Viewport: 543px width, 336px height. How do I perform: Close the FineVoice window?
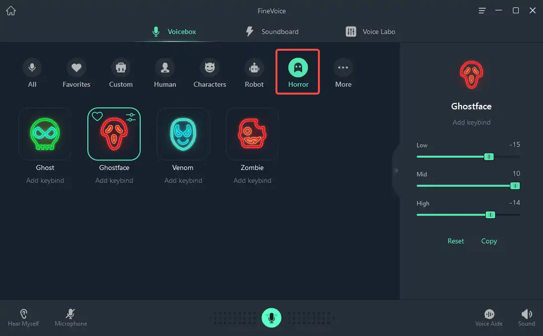pos(533,10)
